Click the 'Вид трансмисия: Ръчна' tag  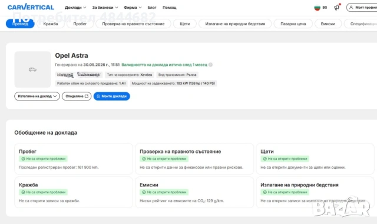pyautogui.click(x=177, y=75)
